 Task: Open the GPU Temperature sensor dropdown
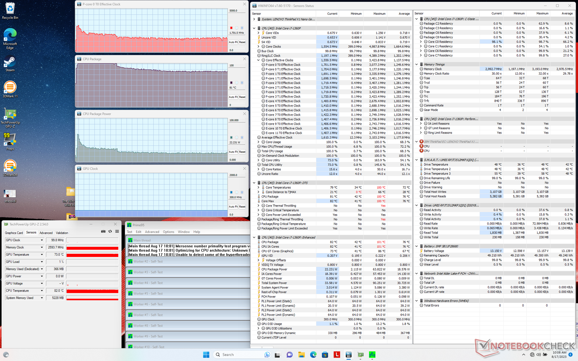click(42, 255)
